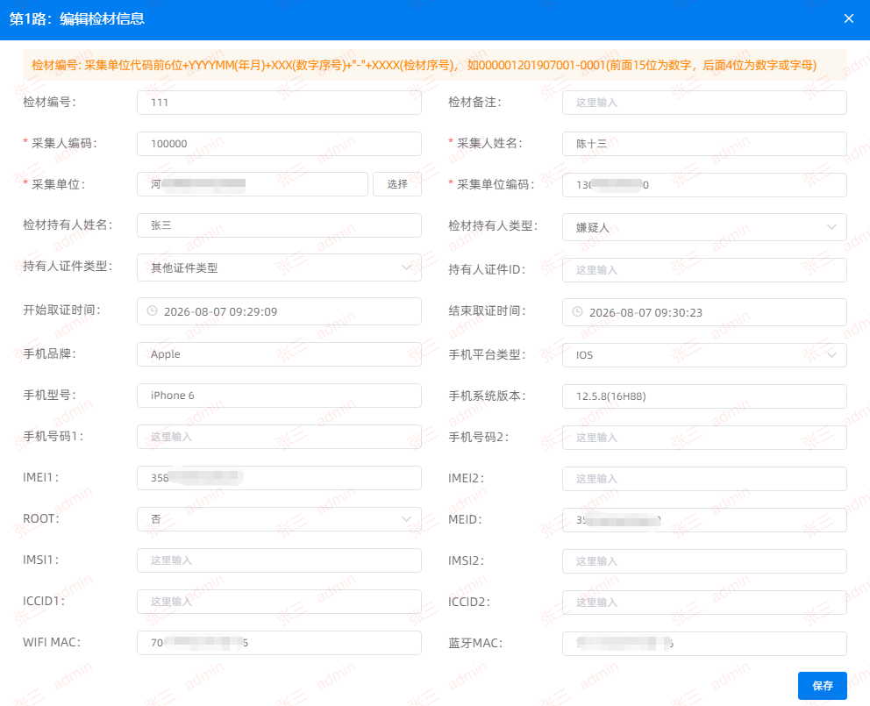Close the edit dialog with X icon
Screen dimensions: 870x706
[x=848, y=18]
